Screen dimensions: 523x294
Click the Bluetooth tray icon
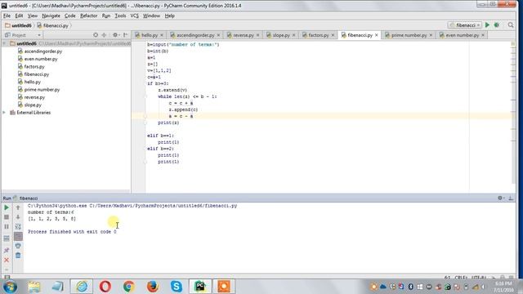coord(410,287)
